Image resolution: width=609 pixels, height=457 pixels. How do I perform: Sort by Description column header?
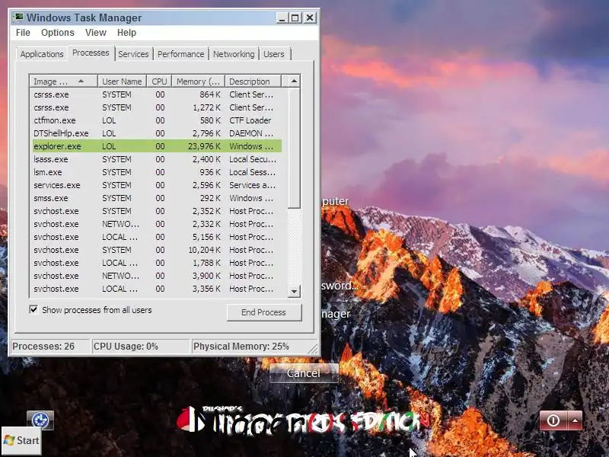coord(253,81)
